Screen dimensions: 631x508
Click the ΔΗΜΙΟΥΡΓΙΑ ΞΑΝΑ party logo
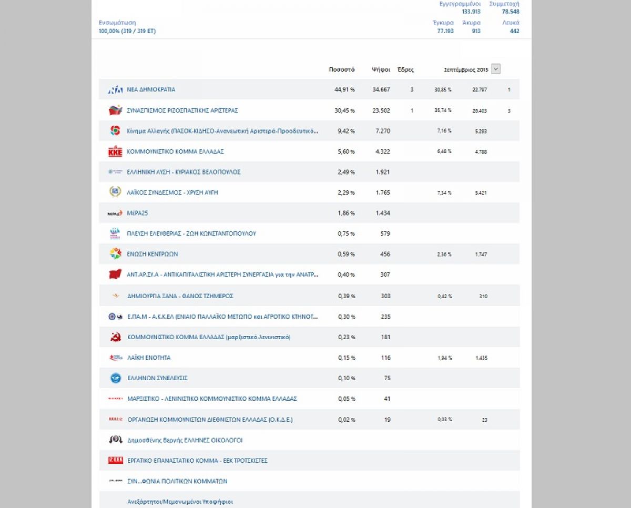coord(115,296)
